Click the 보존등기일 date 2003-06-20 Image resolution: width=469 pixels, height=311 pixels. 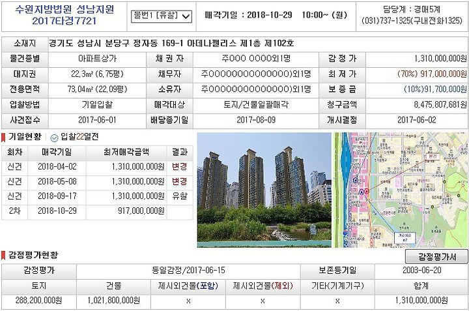tap(421, 271)
